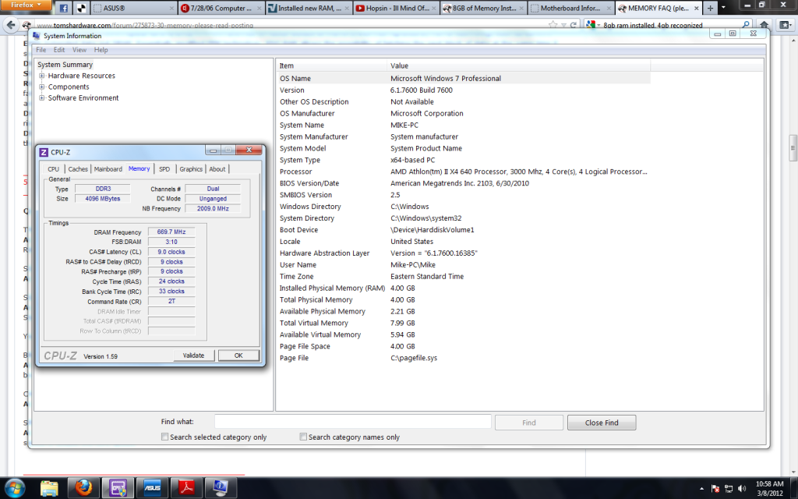This screenshot has height=499, width=798.
Task: Select the Page File Space row
Action: point(464,346)
